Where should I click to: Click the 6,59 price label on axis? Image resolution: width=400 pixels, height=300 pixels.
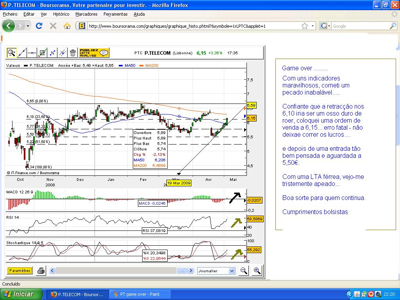(251, 105)
